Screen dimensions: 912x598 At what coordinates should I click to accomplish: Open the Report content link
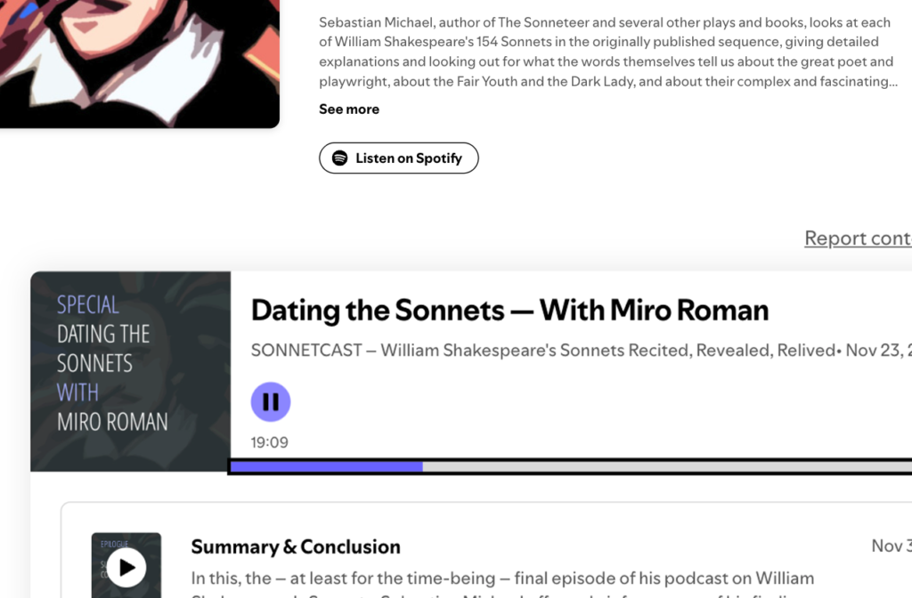857,238
